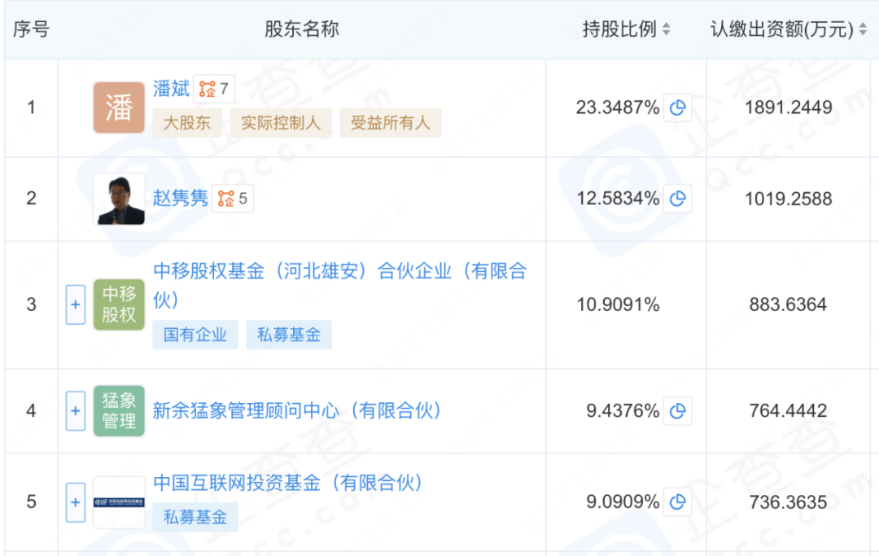The width and height of the screenshot is (879, 556).
Task: Open pie chart icon beside 12.5834%
Action: point(677,199)
